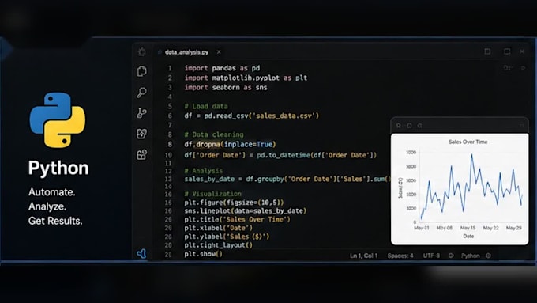Click the plt.tight_layout() line
This screenshot has width=537, height=303.
tap(219, 245)
